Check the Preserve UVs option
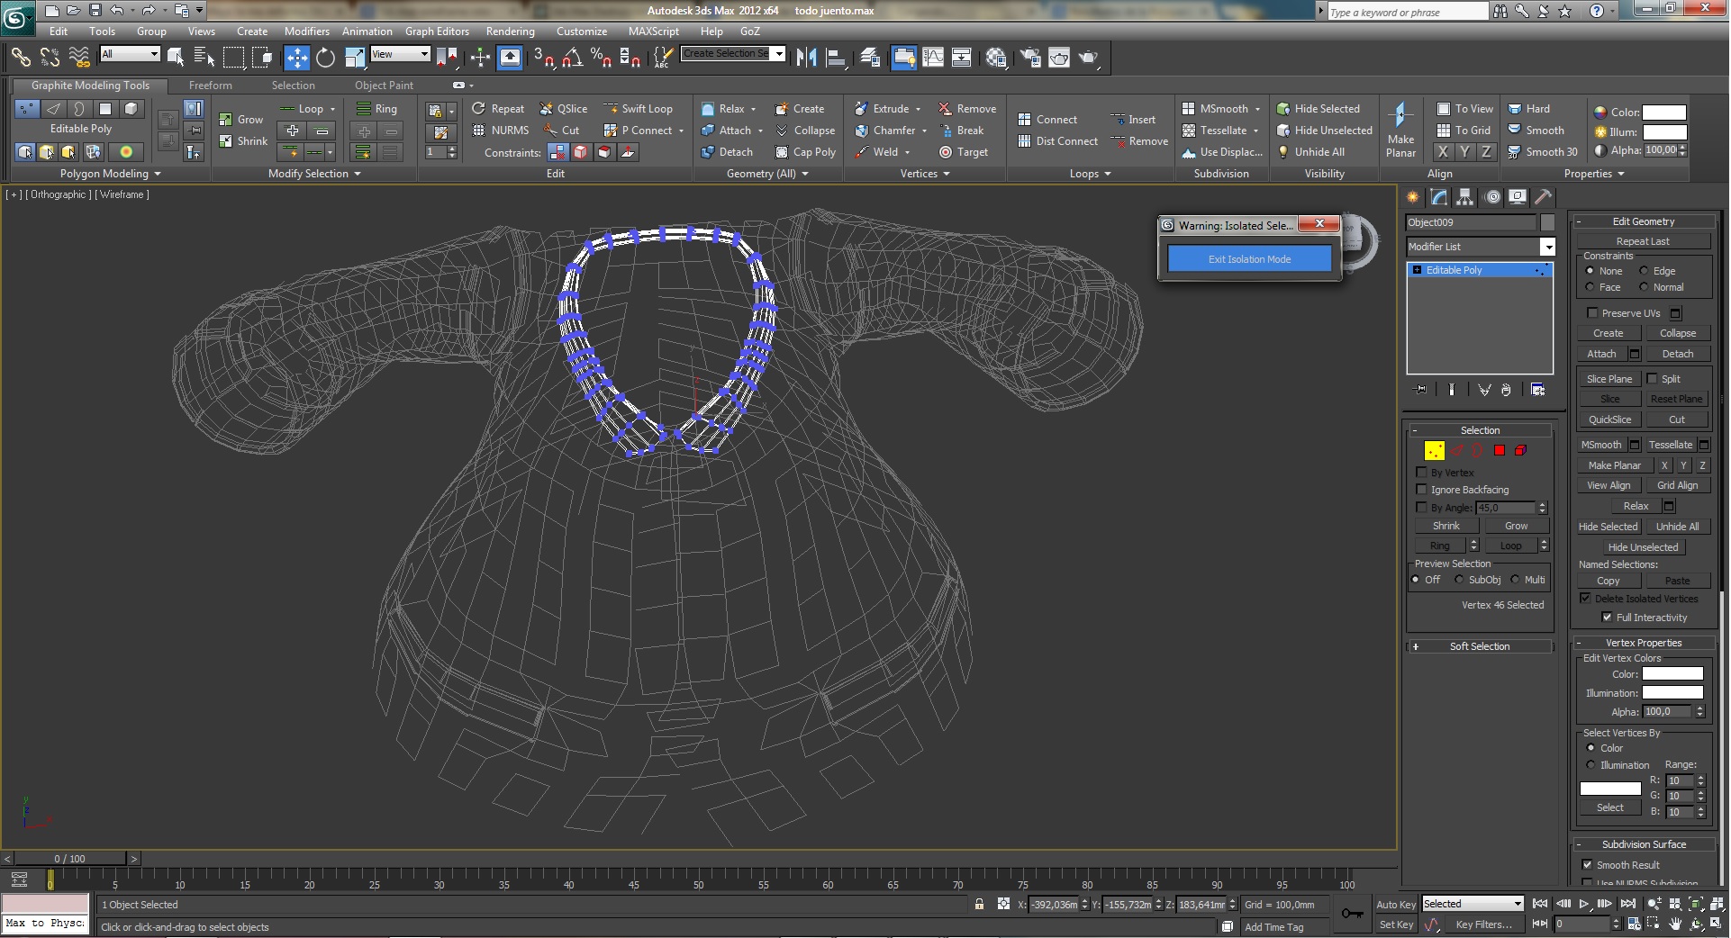1731x938 pixels. (x=1592, y=313)
